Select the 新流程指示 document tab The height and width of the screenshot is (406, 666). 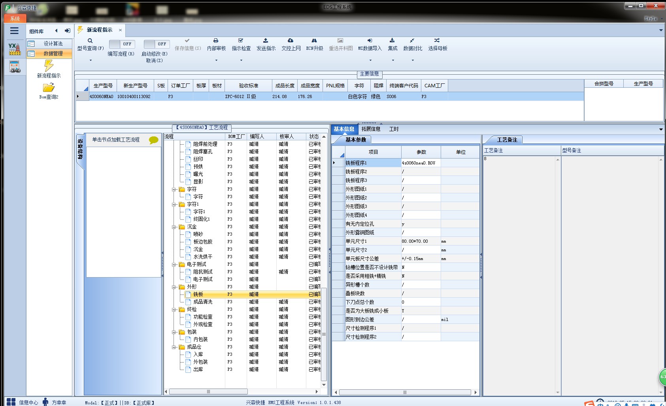100,30
